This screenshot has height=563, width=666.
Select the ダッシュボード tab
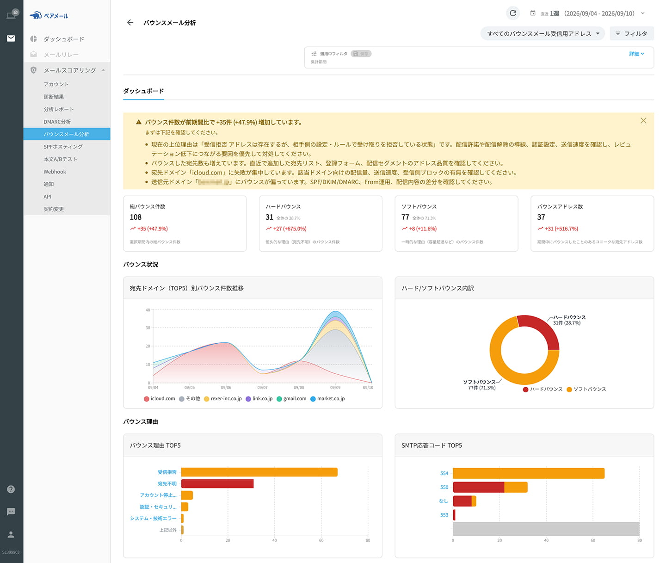click(x=143, y=91)
